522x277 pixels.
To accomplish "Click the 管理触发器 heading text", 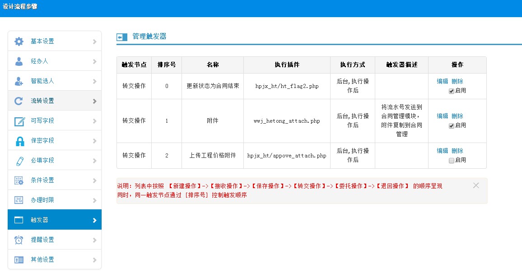I will (149, 37).
